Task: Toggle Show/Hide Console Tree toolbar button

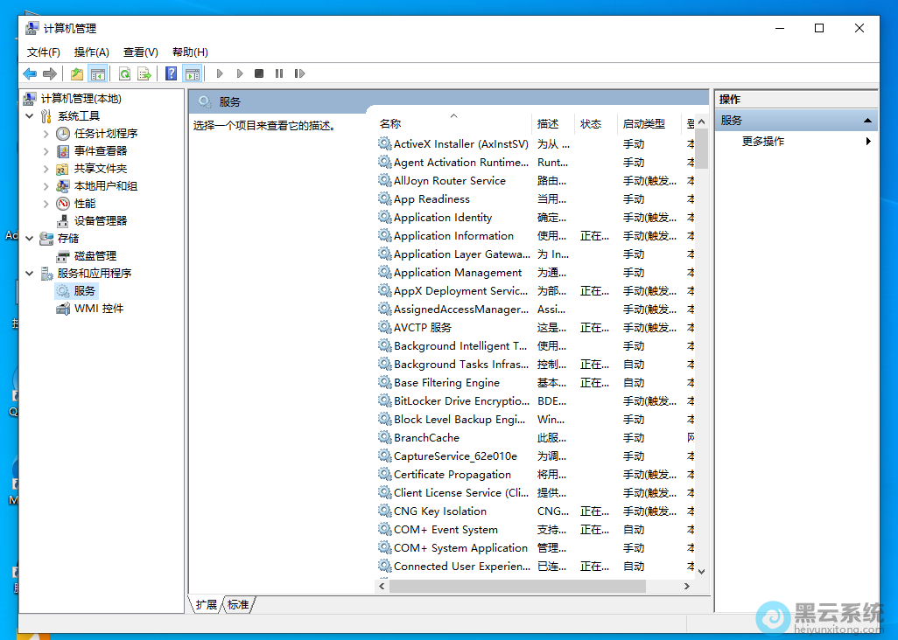Action: (x=97, y=74)
